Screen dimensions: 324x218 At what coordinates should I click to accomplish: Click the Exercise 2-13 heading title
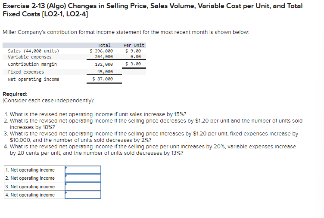[x=152, y=10]
